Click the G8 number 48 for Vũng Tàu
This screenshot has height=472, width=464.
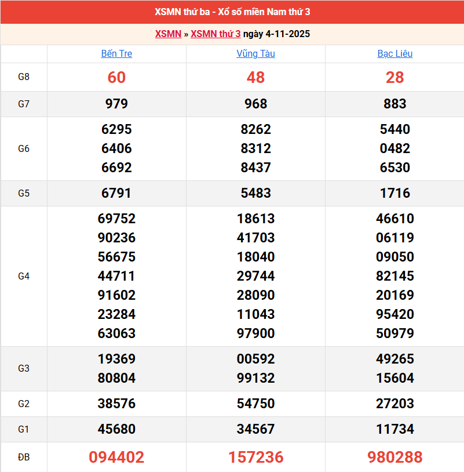[255, 77]
